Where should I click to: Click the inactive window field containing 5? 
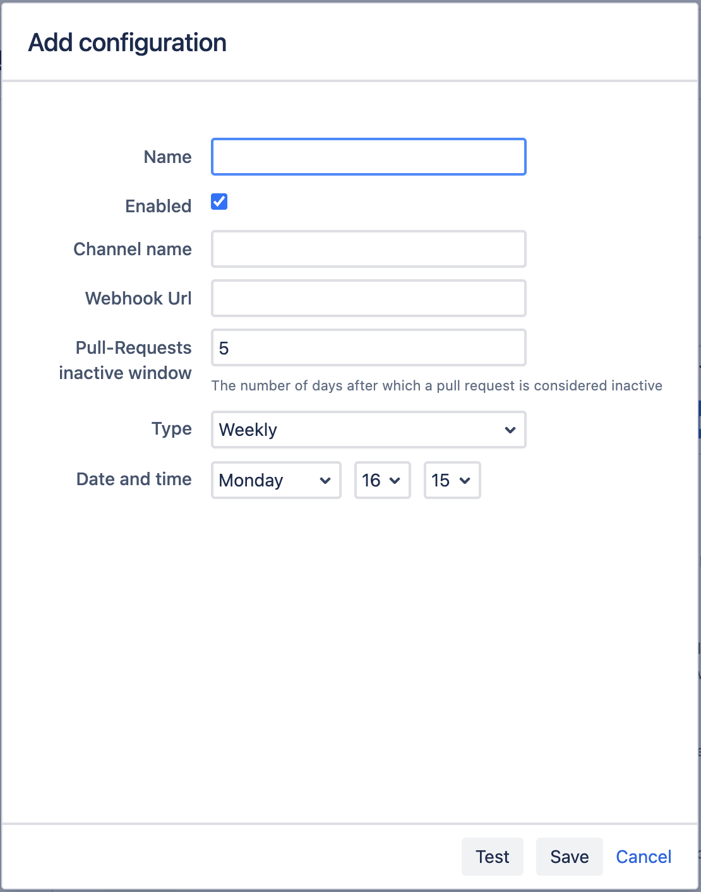[x=368, y=347]
